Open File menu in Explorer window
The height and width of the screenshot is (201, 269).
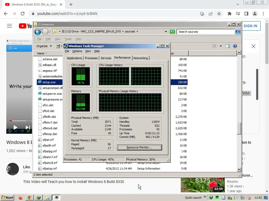[39, 39]
